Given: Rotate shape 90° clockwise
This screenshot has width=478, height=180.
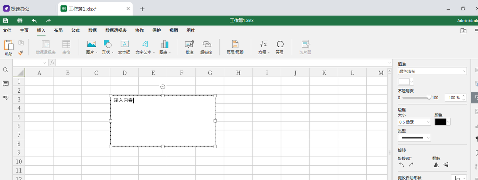Looking at the screenshot, I should pos(411,165).
